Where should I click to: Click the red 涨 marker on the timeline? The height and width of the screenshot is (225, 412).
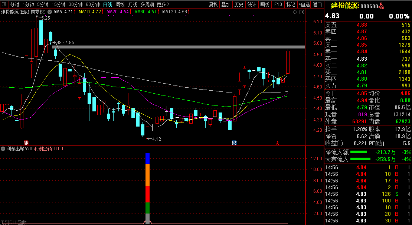coord(26,142)
